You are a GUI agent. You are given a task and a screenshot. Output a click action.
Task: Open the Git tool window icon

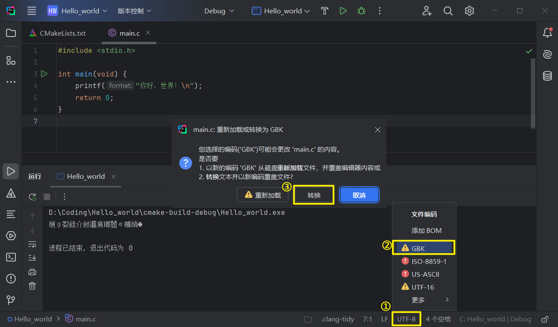click(11, 299)
